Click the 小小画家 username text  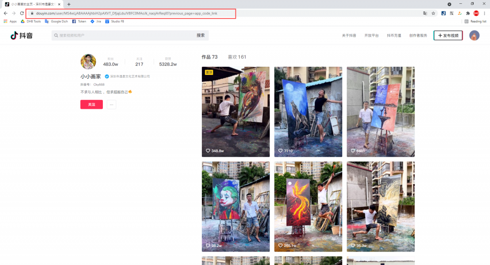(x=90, y=76)
